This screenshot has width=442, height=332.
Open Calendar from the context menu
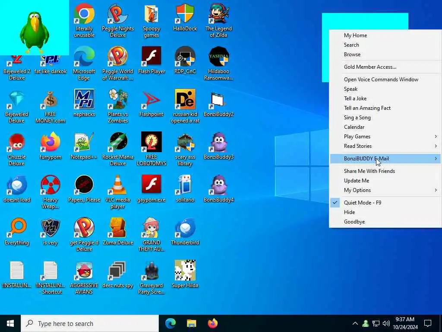385,128
